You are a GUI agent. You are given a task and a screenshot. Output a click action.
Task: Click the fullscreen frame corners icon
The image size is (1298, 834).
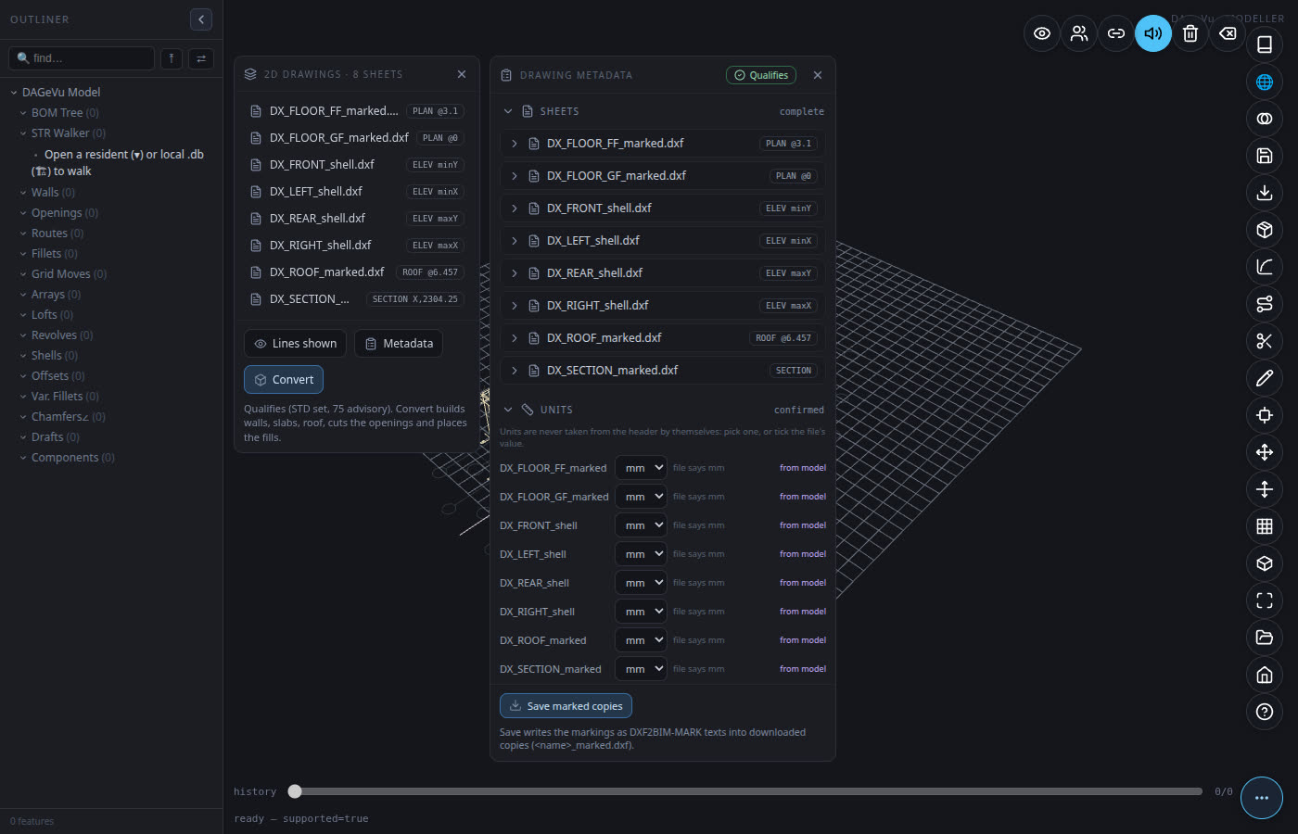1265,600
